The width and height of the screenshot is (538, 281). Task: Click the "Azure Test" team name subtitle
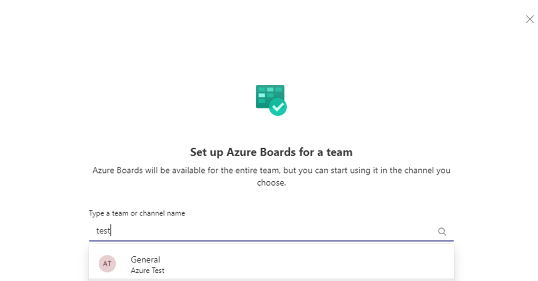tap(147, 271)
